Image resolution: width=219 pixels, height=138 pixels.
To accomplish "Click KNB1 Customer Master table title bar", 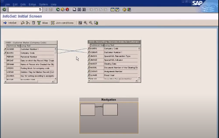I will [x=31, y=42].
